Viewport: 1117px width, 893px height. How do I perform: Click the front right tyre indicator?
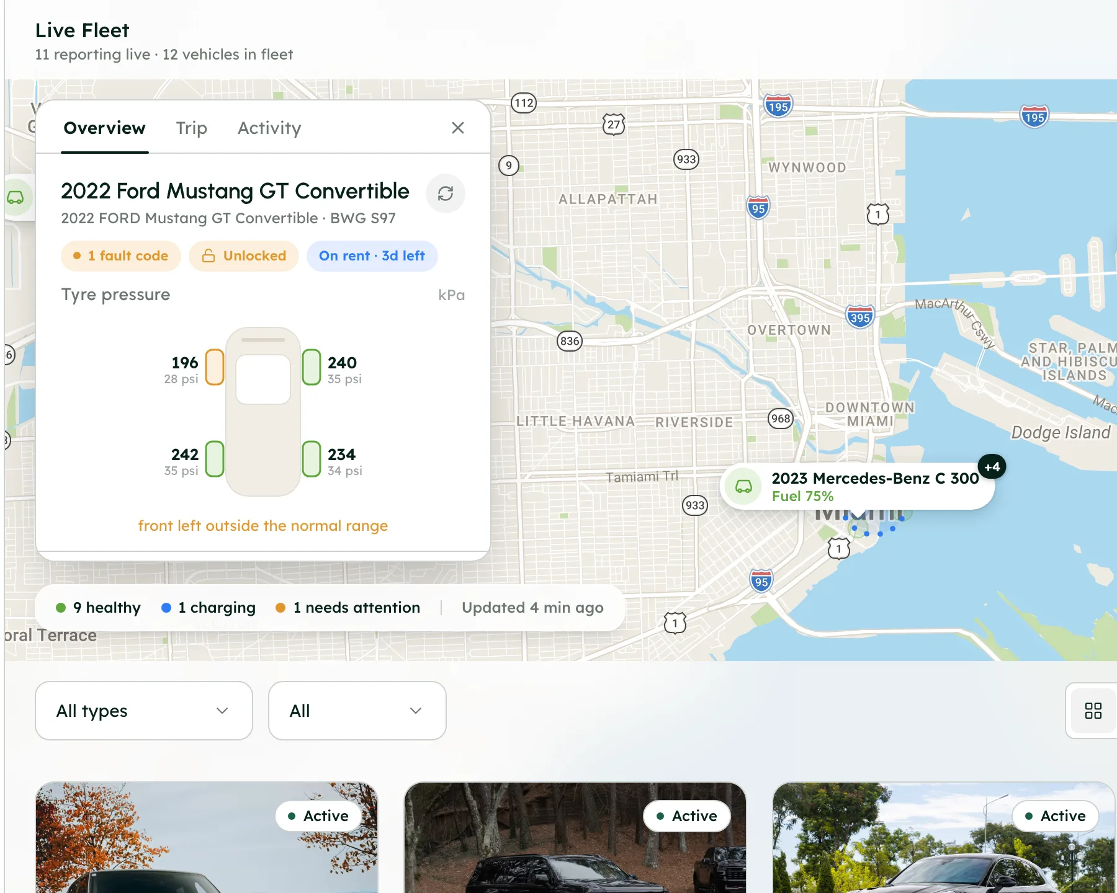click(x=312, y=367)
